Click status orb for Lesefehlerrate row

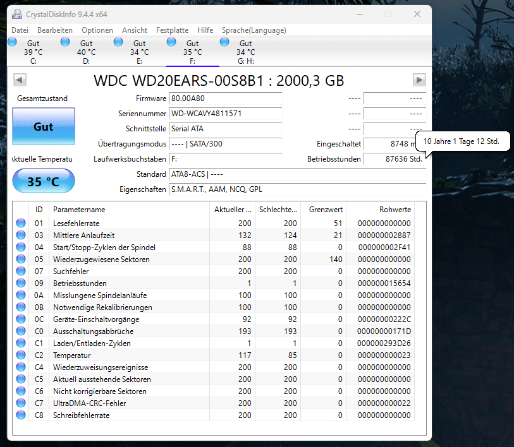click(x=21, y=223)
